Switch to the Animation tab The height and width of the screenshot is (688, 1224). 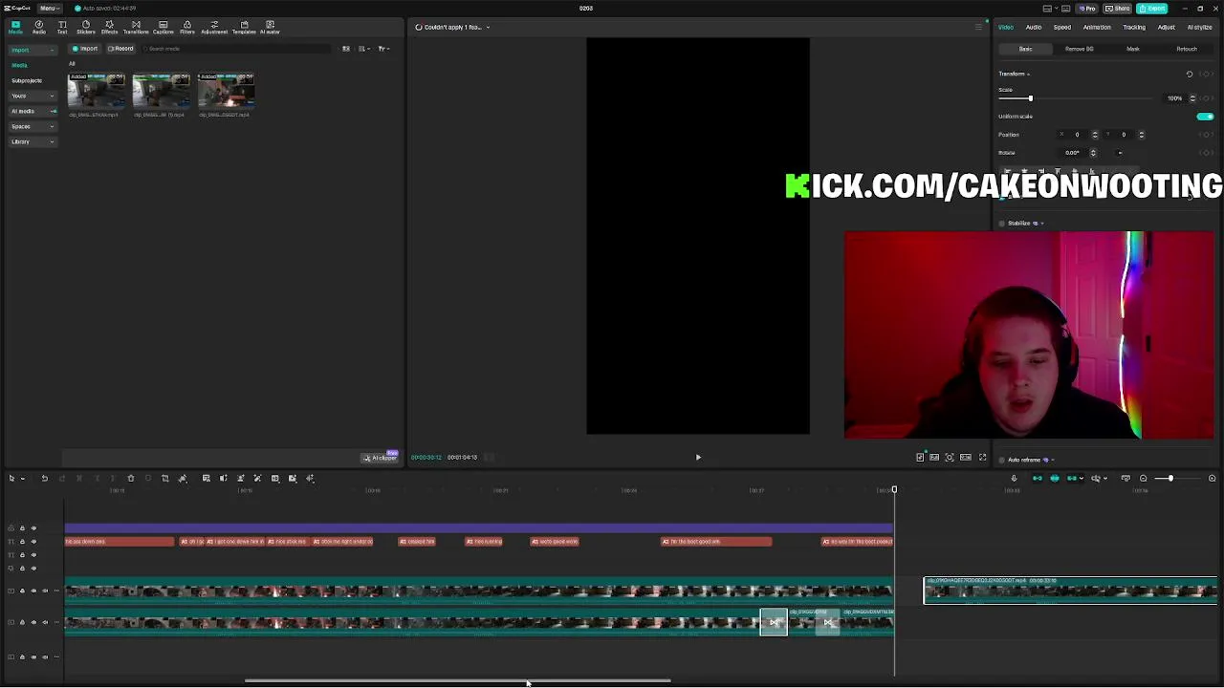[1097, 27]
